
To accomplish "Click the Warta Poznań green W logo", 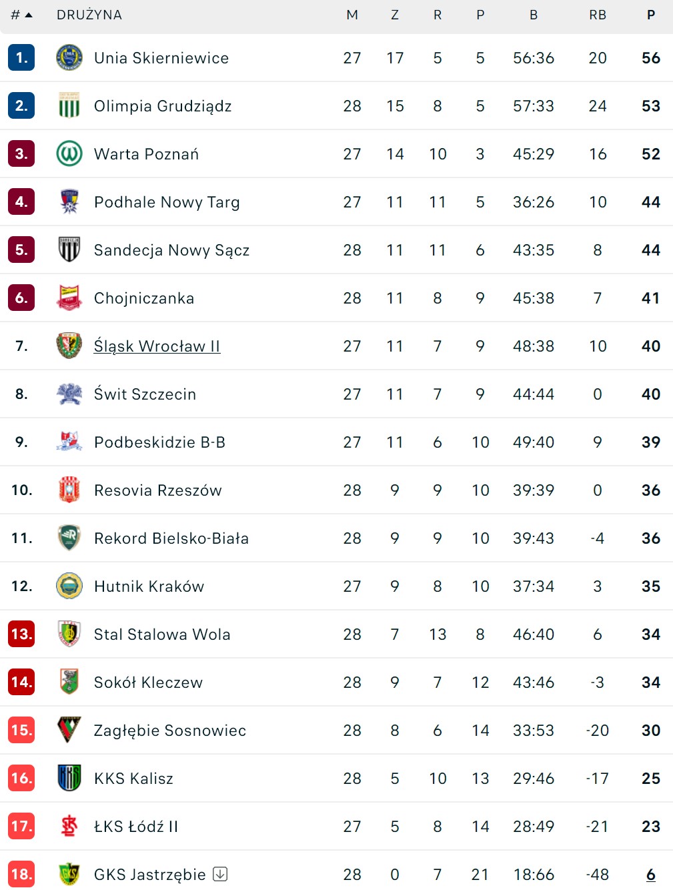I will coord(69,154).
